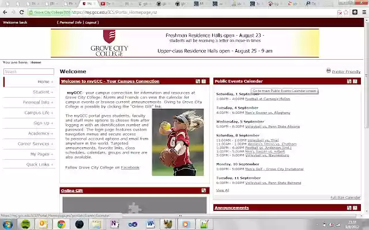Open the Men's Golf Grove City Invitational event
The width and height of the screenshot is (369, 230).
(x=274, y=169)
